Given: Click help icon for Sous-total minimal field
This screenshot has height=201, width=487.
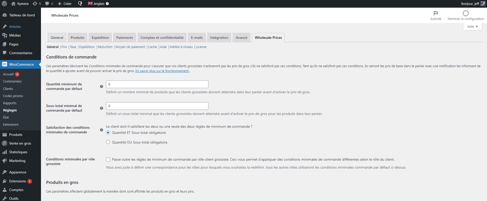Looking at the screenshot, I should (x=101, y=108).
